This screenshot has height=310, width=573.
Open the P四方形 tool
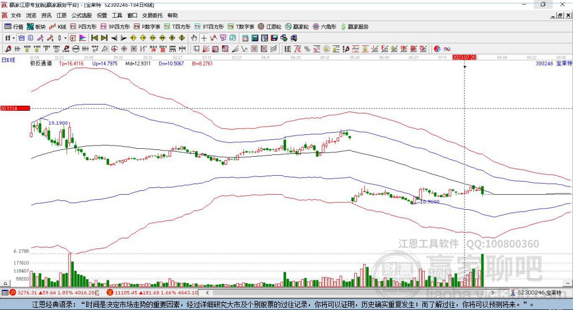(x=83, y=27)
